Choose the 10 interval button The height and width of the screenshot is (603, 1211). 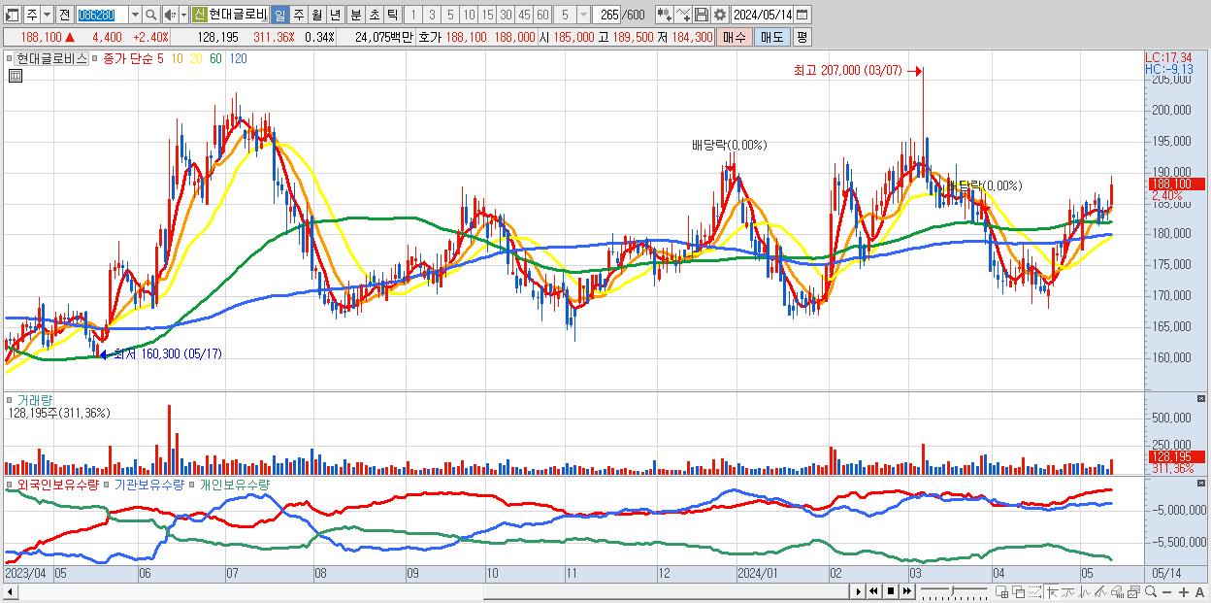coord(469,16)
